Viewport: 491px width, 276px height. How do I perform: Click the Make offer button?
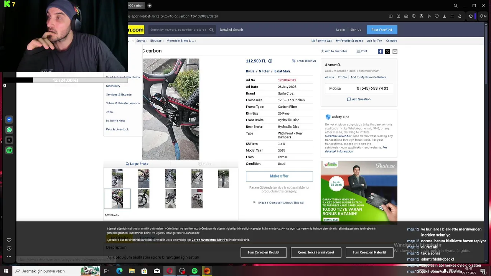[279, 176]
